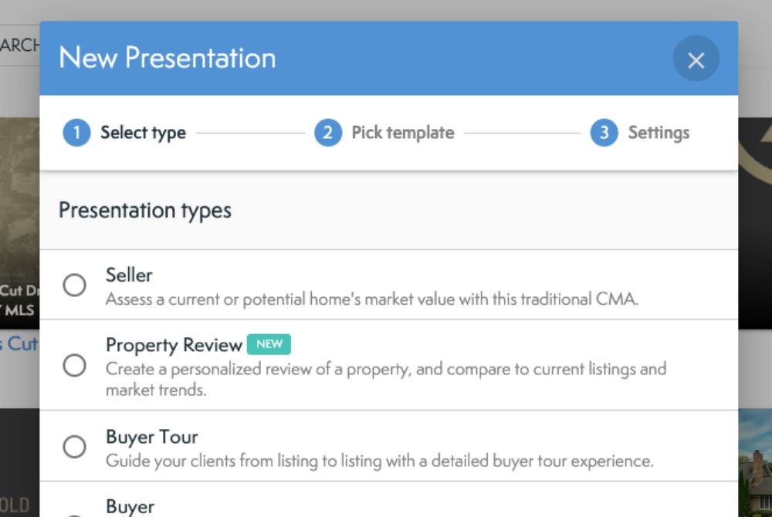Screen dimensions: 772x517
Task: Pick the Buyer Tour radio button
Action: pyautogui.click(x=75, y=447)
